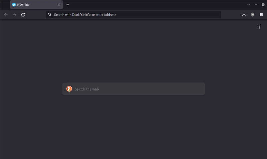The width and height of the screenshot is (267, 159).
Task: Go forward using the forward arrow
Action: (14, 15)
